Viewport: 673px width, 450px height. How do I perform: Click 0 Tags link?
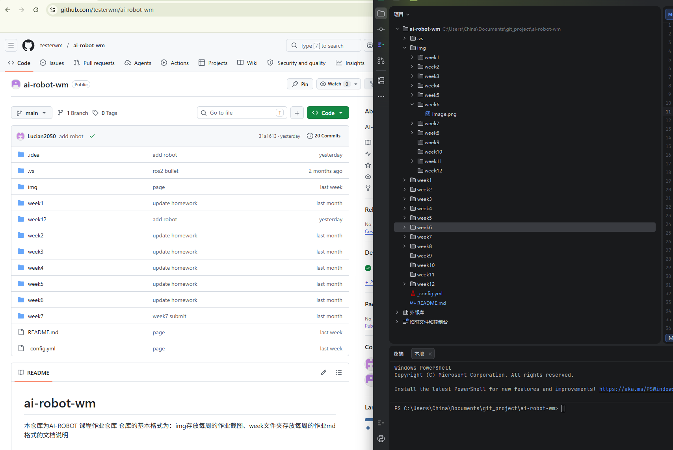[105, 113]
